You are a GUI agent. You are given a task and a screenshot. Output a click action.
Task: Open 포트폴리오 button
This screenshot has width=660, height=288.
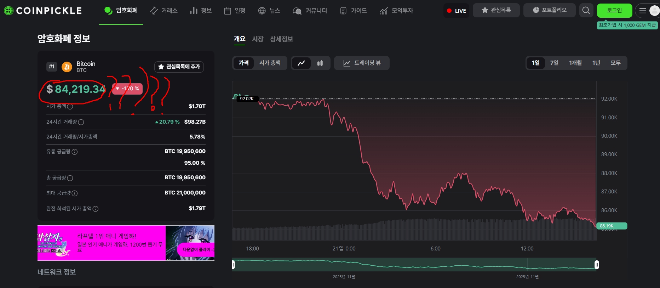(x=550, y=10)
